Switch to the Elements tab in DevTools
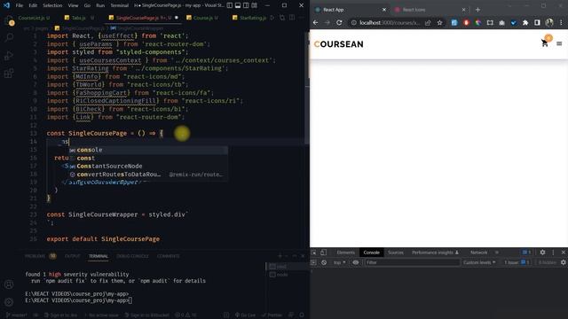This screenshot has height=319, width=568. pos(345,253)
